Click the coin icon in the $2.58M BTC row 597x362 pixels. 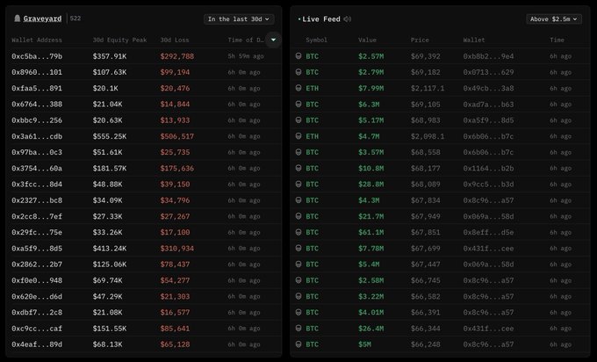tap(298, 280)
